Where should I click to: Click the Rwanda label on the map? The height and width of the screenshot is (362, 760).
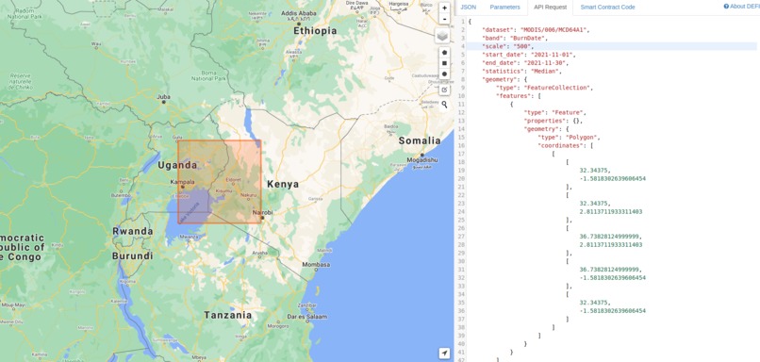(133, 232)
